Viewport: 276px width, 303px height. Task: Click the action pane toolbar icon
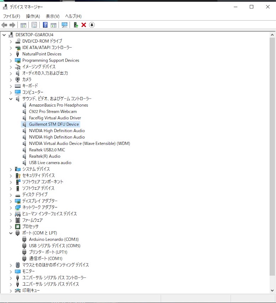54,25
